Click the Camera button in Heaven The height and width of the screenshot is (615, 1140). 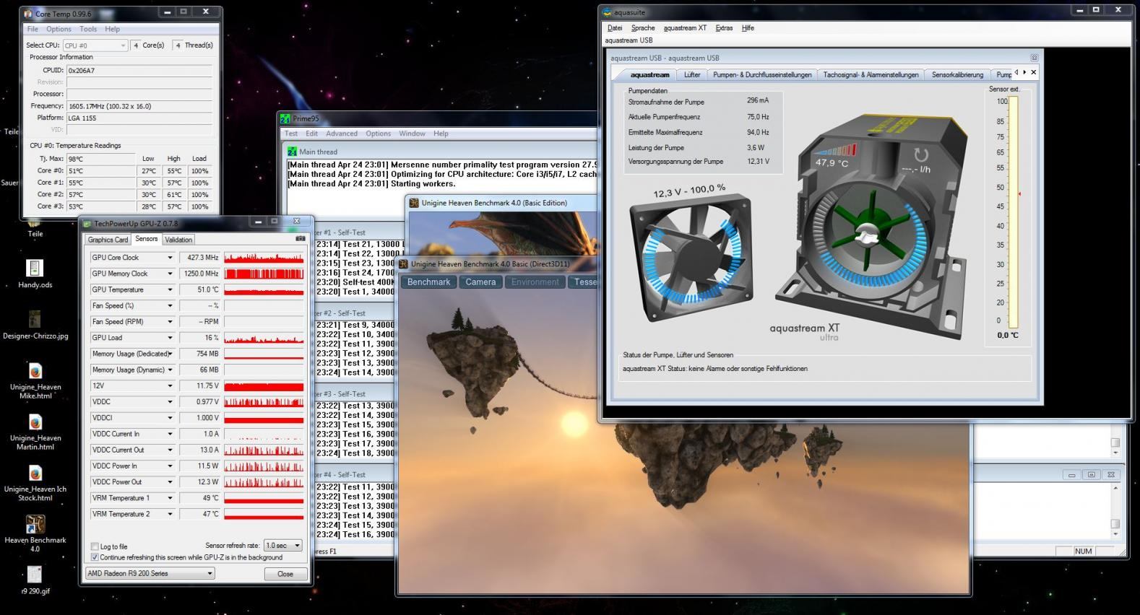480,282
